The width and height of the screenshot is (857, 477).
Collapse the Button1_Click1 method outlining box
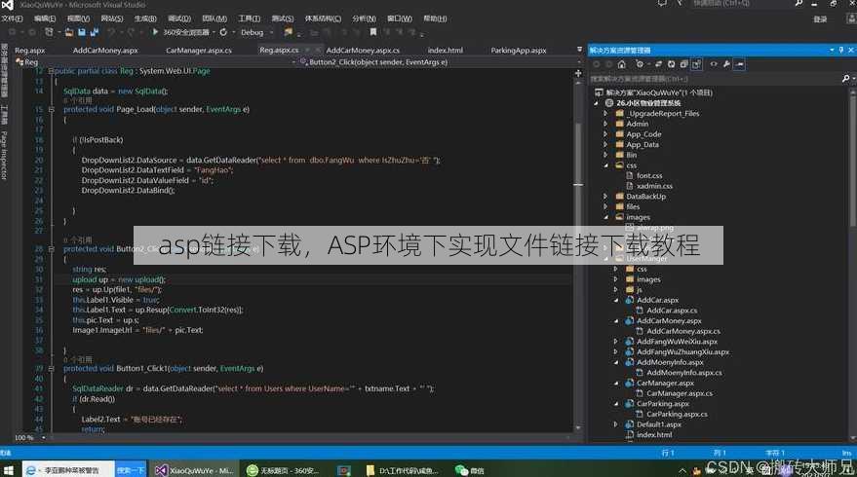click(x=51, y=369)
